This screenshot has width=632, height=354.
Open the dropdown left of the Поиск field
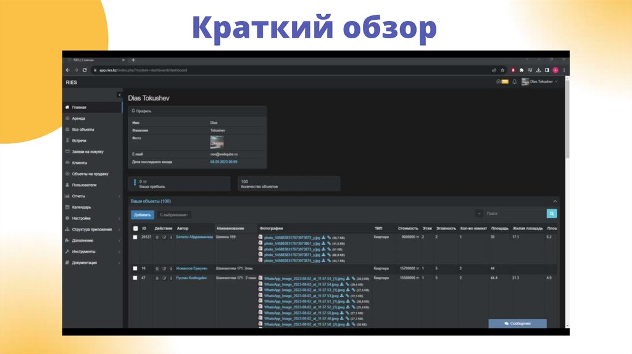tap(479, 213)
